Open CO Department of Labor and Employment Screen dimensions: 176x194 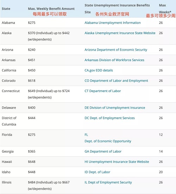[116, 81]
